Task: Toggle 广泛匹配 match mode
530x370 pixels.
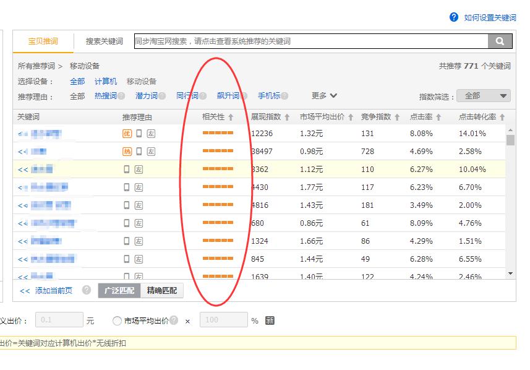Action: 119,290
